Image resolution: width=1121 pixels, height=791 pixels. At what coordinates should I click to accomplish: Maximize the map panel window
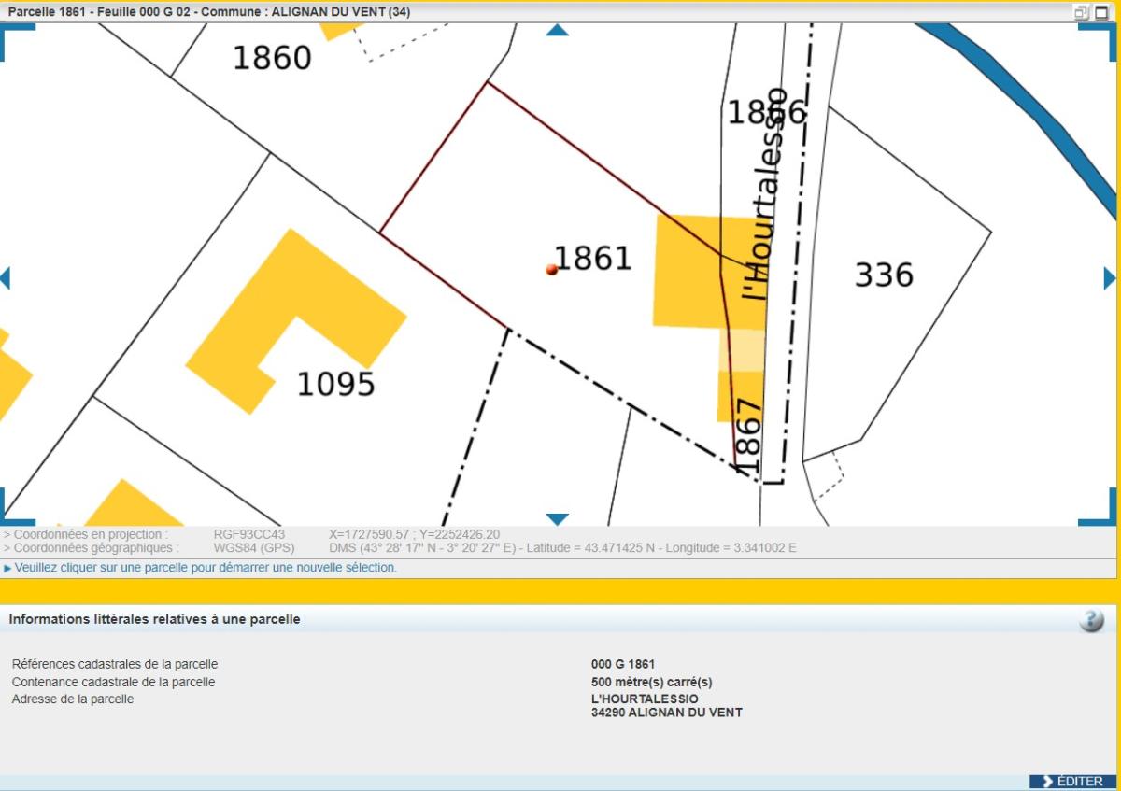tap(1102, 12)
